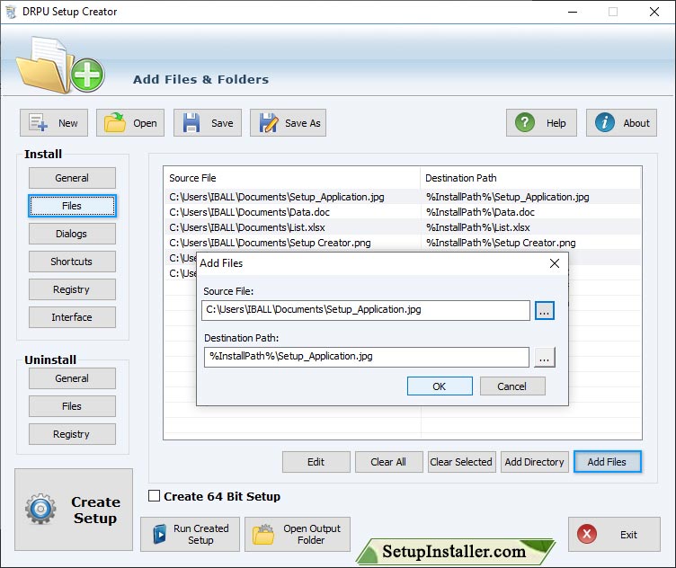Open the Install Registry section
This screenshot has height=568, width=676.
(72, 289)
